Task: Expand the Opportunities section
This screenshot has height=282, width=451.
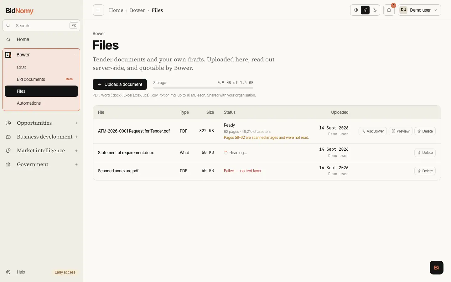Action: point(76,123)
